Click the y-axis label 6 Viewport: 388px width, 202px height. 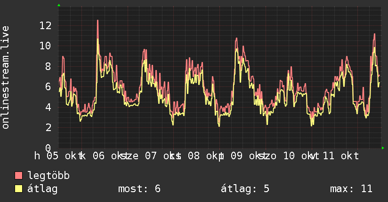[48, 87]
